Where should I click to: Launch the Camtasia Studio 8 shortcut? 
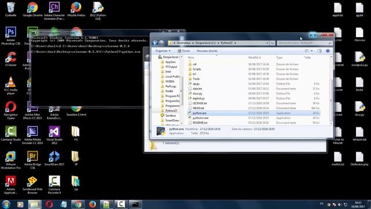pyautogui.click(x=10, y=135)
